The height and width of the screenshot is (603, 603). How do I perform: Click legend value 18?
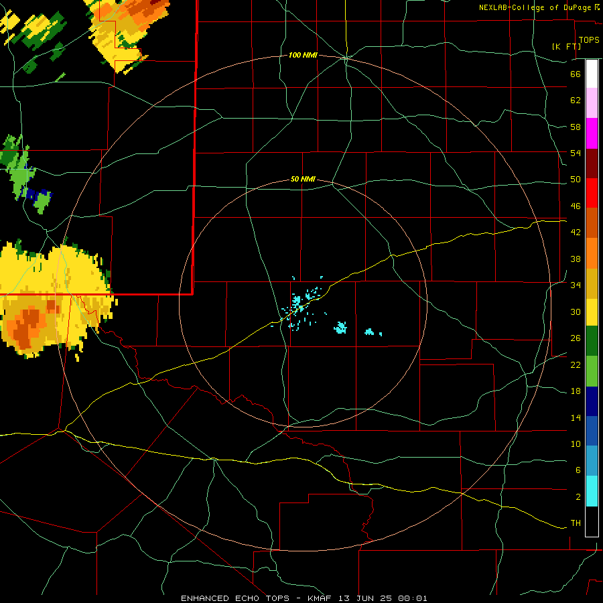click(576, 391)
